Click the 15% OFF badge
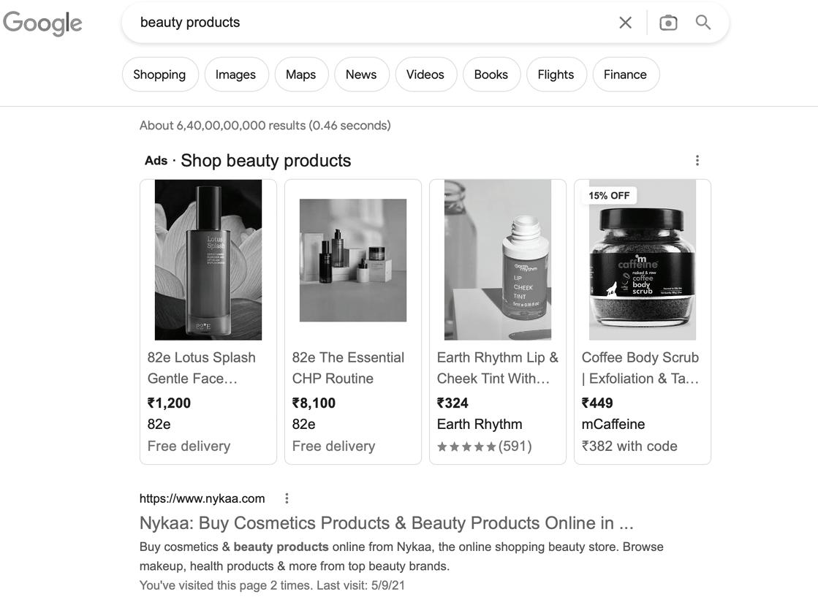This screenshot has height=608, width=818. click(609, 196)
